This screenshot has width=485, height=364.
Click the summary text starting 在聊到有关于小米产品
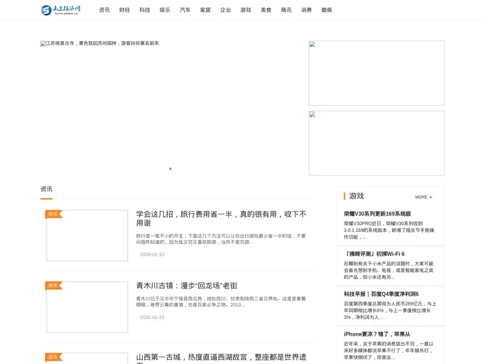coord(389,270)
